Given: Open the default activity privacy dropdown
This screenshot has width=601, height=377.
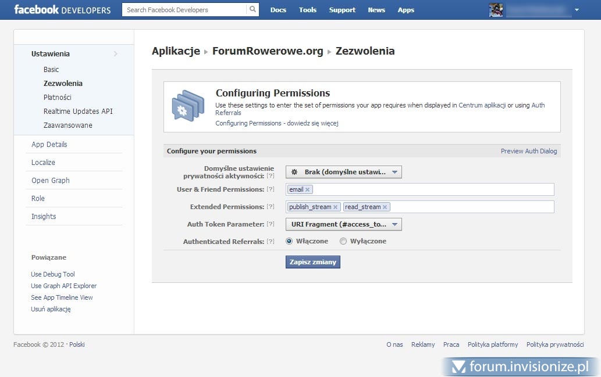Looking at the screenshot, I should coord(343,172).
